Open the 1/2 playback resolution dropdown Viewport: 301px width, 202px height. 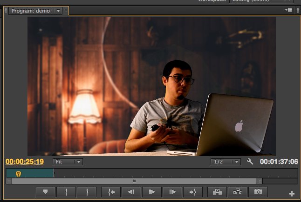(x=226, y=162)
